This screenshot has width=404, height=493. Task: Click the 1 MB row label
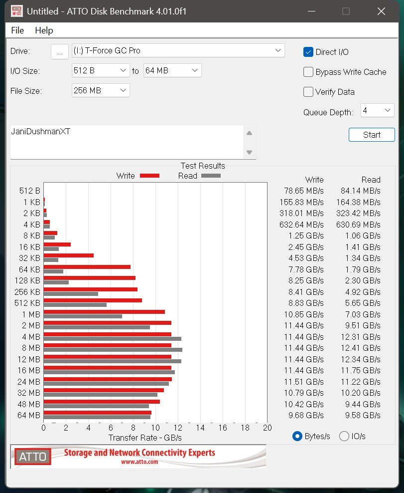click(31, 314)
